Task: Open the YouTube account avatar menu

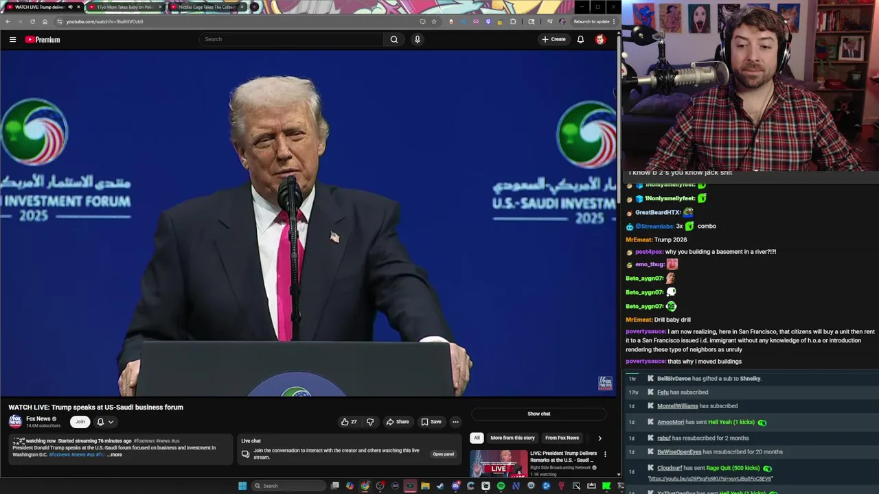Action: [x=600, y=39]
